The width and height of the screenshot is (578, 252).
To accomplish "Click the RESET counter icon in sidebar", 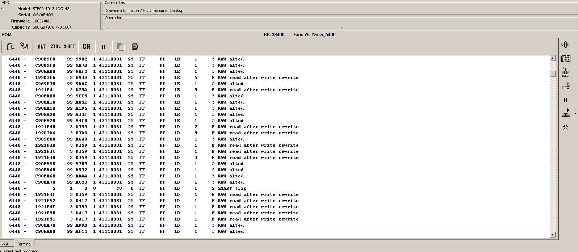I will pyautogui.click(x=566, y=72).
